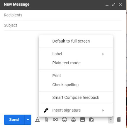Expand Insert signature submenu arrow
This screenshot has height=128, width=127.
[103, 110]
